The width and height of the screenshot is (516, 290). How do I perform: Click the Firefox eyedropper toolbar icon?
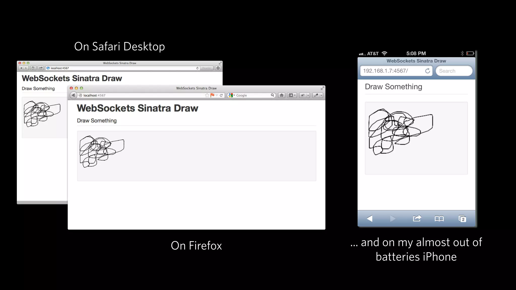click(316, 95)
